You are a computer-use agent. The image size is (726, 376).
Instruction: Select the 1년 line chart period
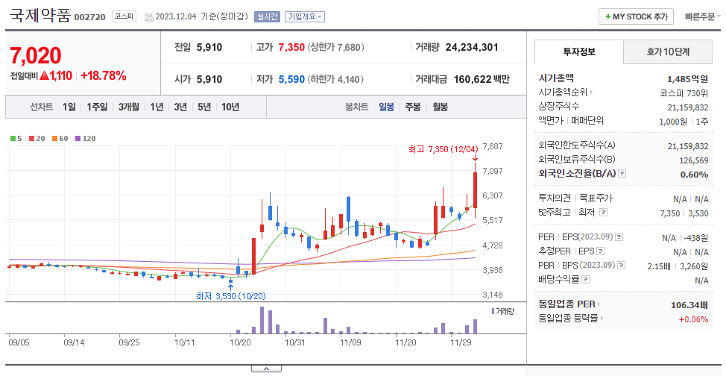coord(157,107)
